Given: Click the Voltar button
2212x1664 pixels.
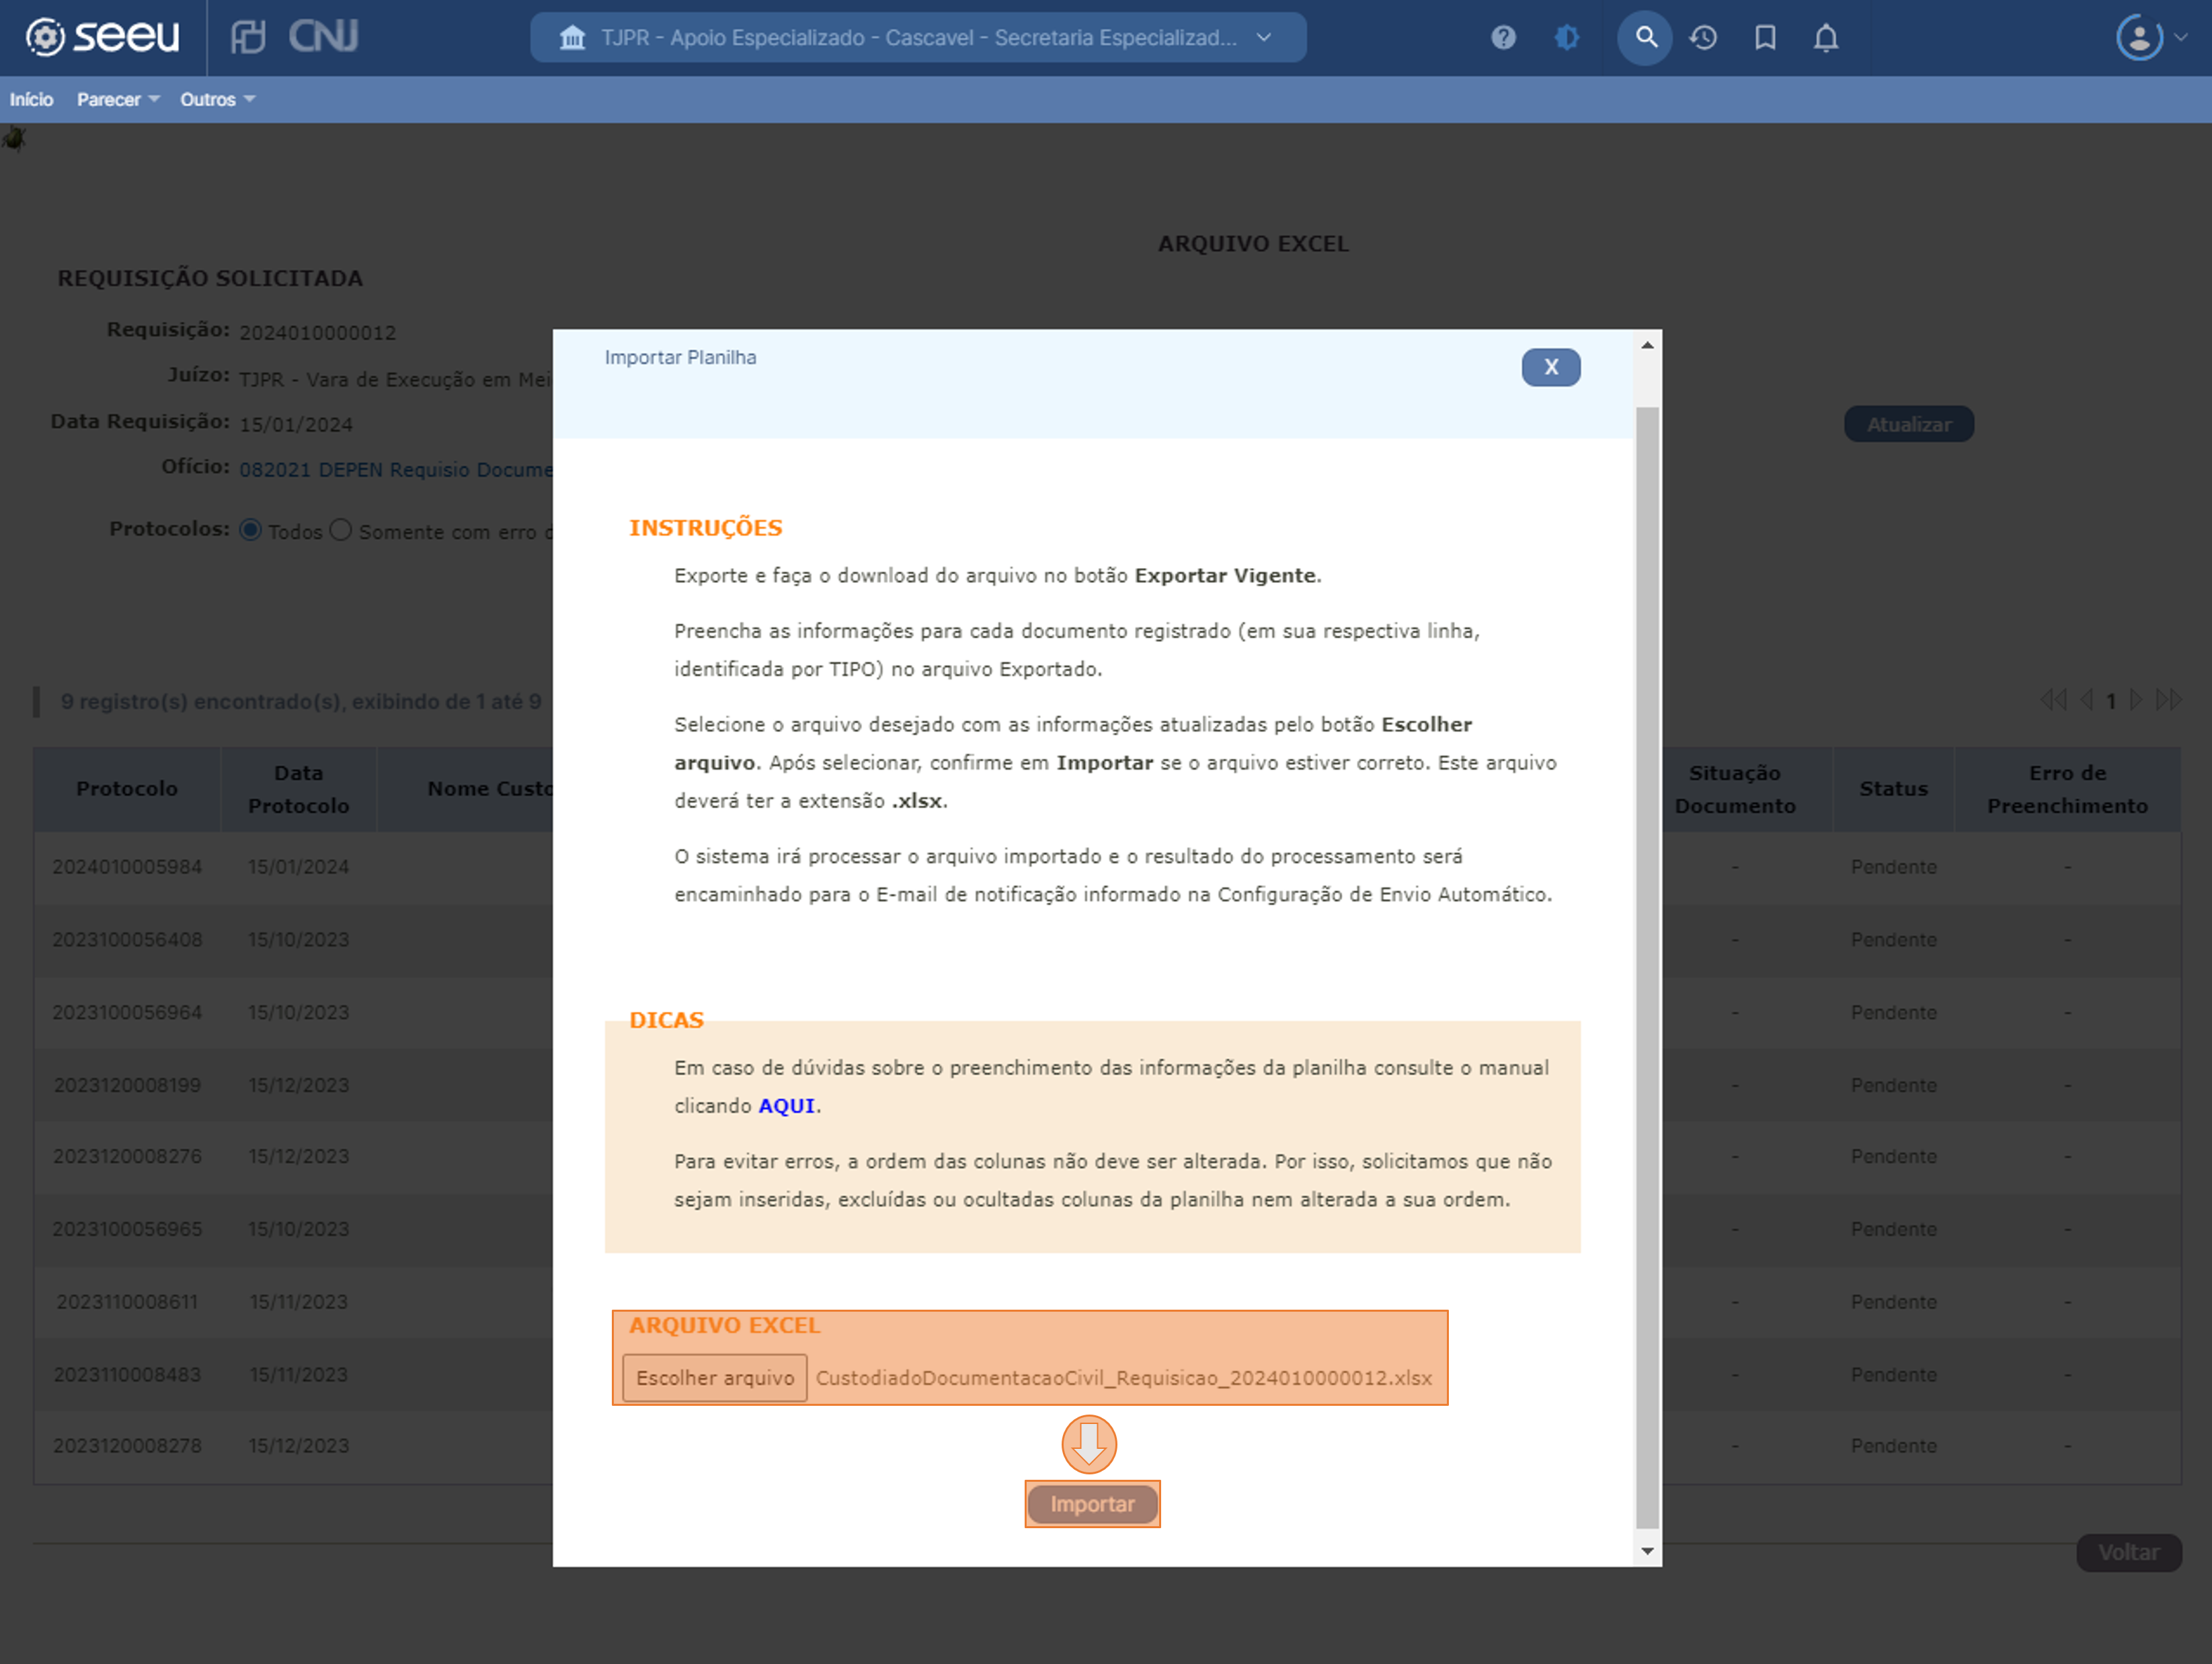Looking at the screenshot, I should [x=2129, y=1552].
